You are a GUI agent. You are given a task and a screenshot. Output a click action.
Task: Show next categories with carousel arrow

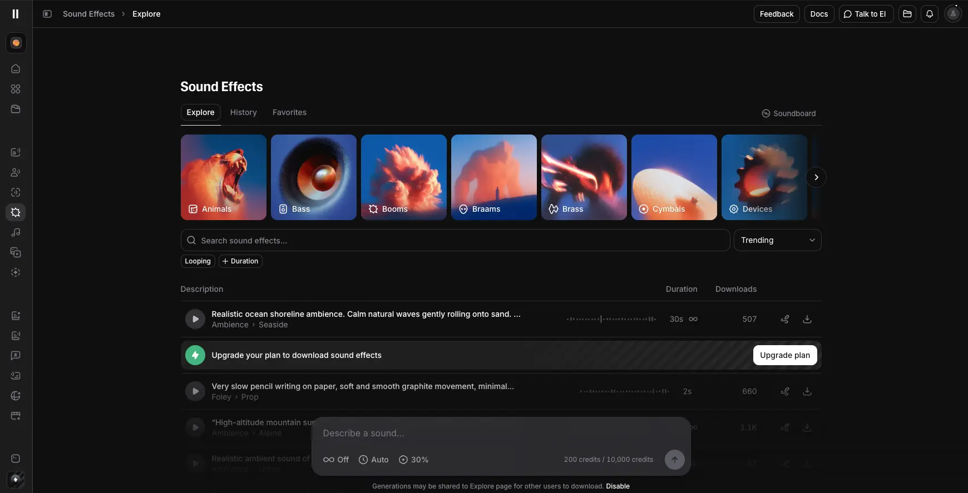(x=816, y=177)
